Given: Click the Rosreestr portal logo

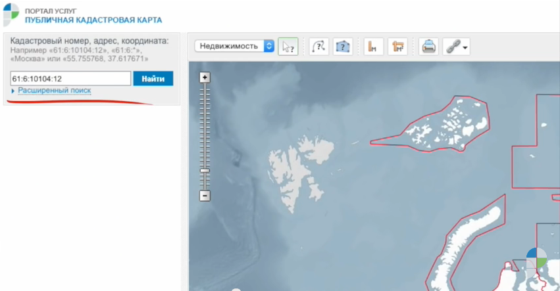Looking at the screenshot, I should click(11, 14).
